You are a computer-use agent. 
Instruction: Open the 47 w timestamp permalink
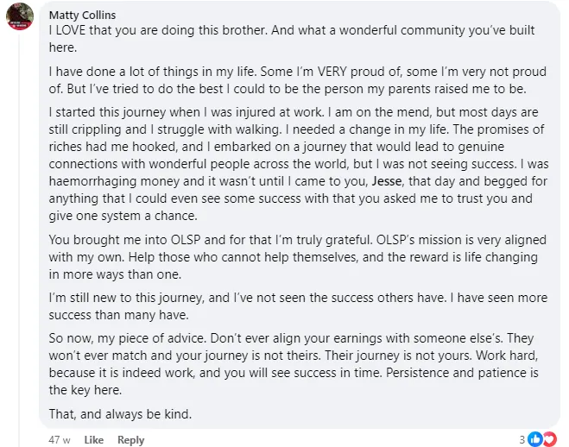click(60, 440)
